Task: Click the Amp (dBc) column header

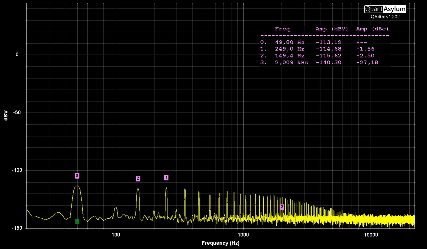Action: click(x=372, y=29)
